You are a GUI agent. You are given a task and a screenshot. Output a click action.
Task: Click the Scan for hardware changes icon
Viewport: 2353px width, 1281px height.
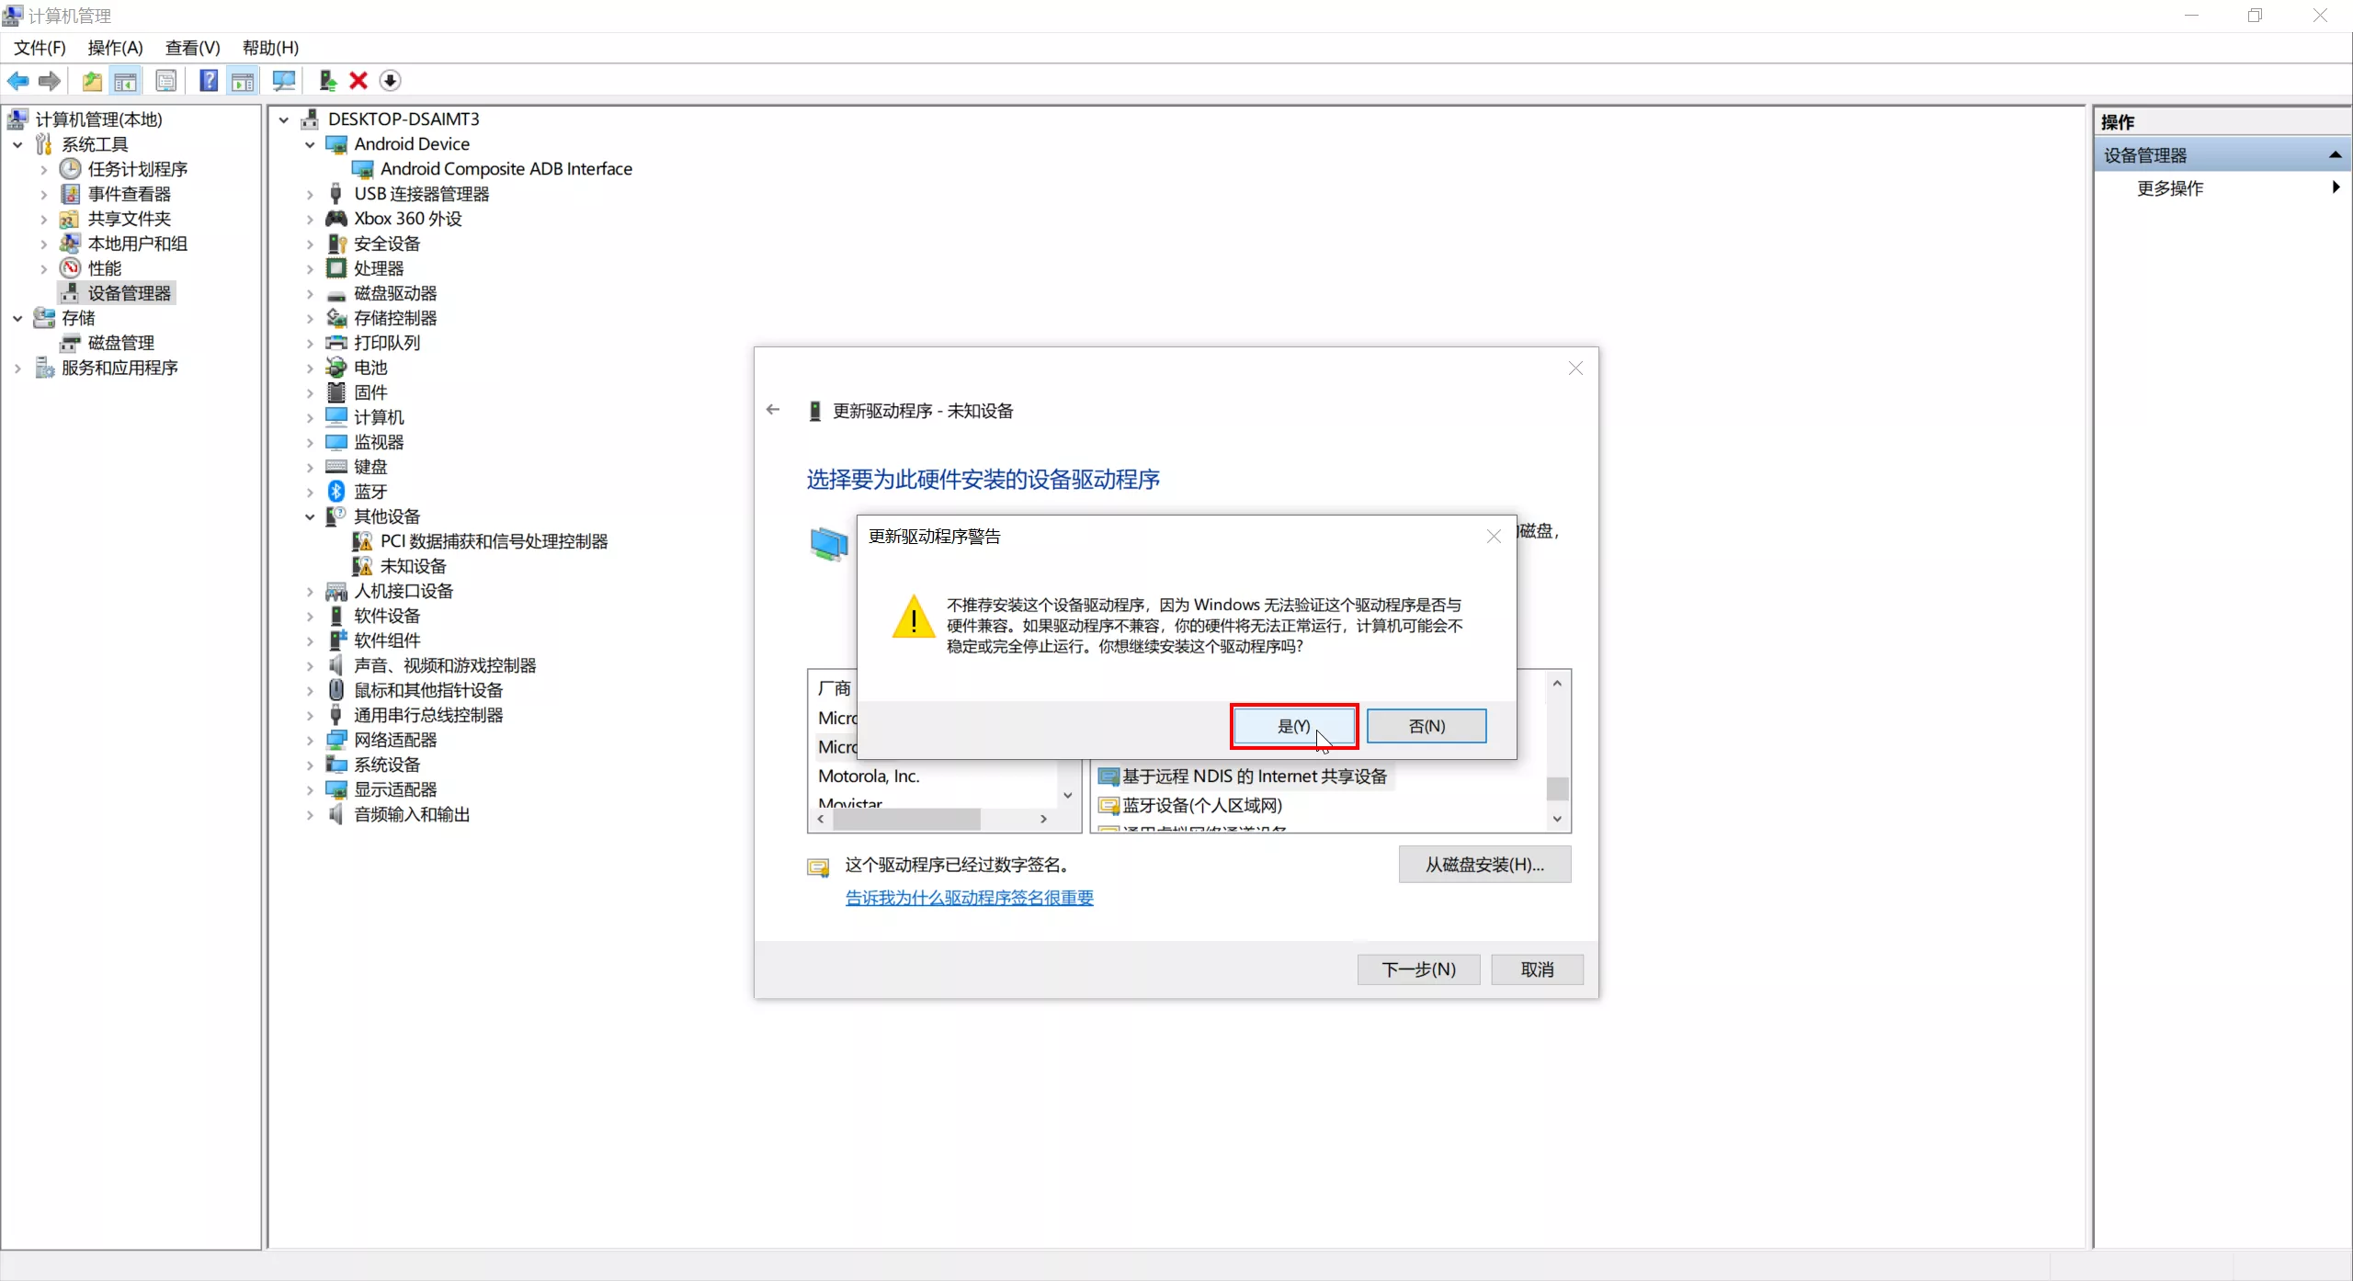pyautogui.click(x=284, y=81)
